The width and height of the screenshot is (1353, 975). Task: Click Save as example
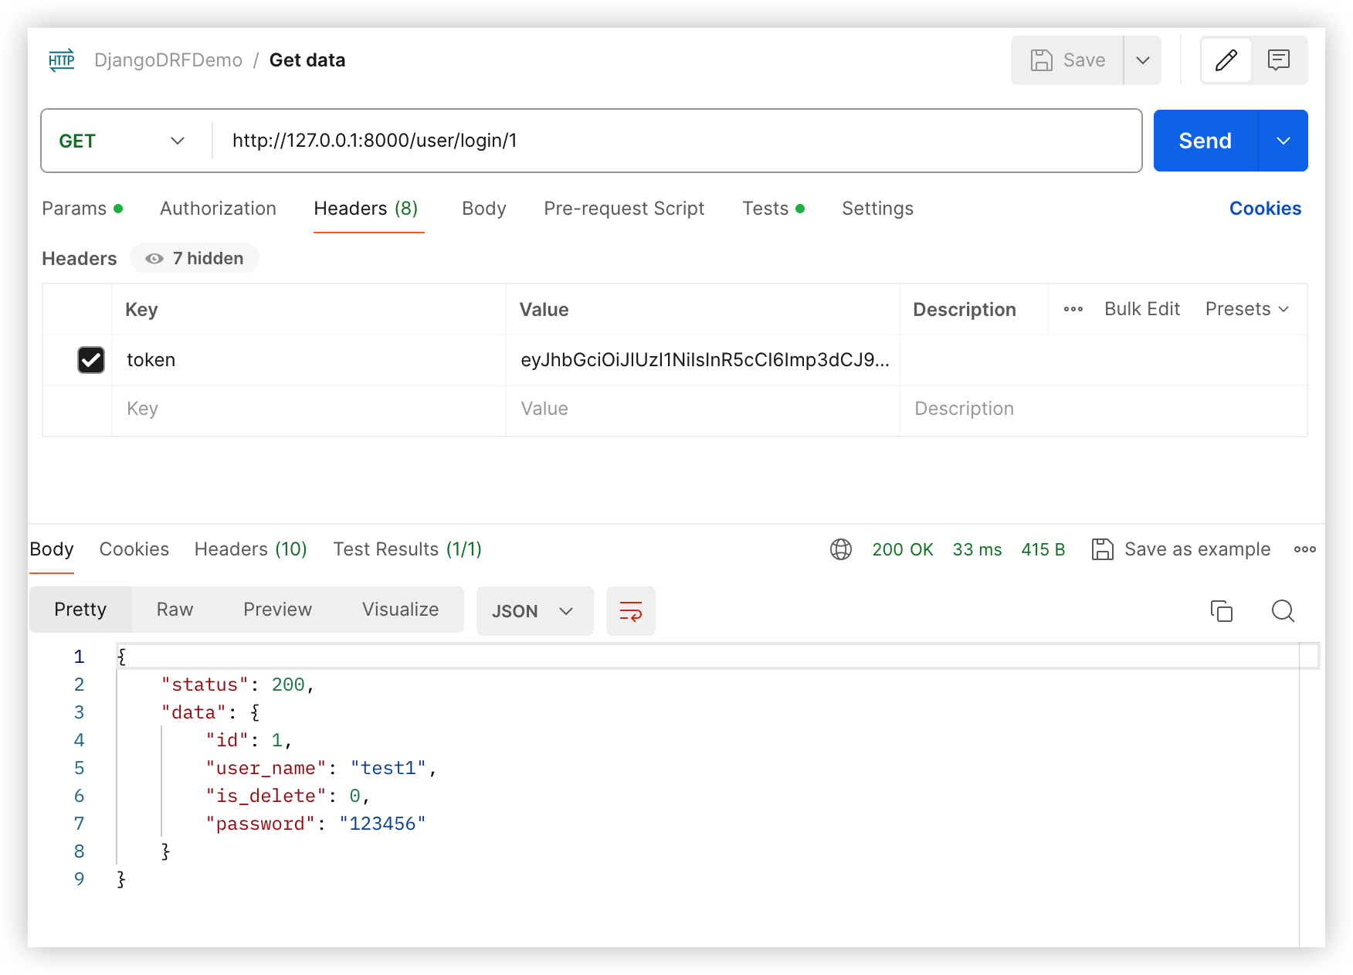[1182, 549]
